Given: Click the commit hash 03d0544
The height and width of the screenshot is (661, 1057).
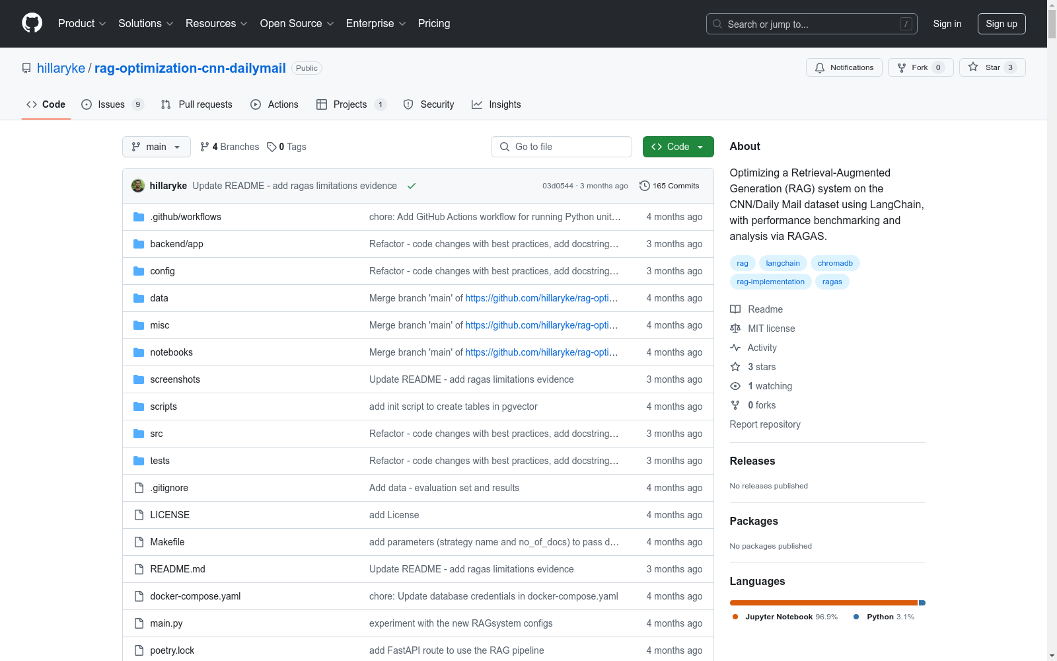Looking at the screenshot, I should pos(558,186).
